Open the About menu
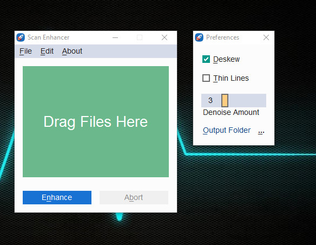Image resolution: width=316 pixels, height=245 pixels. tap(72, 51)
